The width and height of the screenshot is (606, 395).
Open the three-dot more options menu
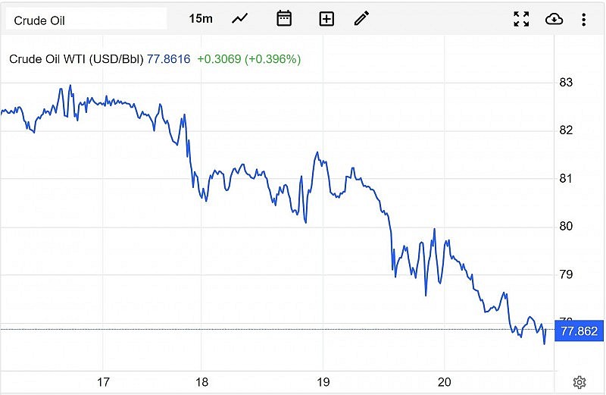click(x=583, y=19)
